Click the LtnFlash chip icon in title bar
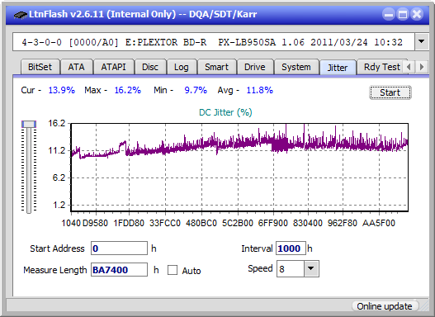The height and width of the screenshot is (317, 435). coord(21,15)
